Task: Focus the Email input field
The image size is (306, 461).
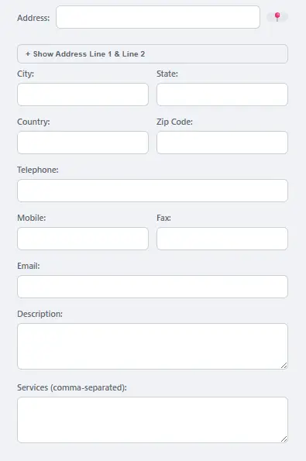Action: [x=153, y=287]
